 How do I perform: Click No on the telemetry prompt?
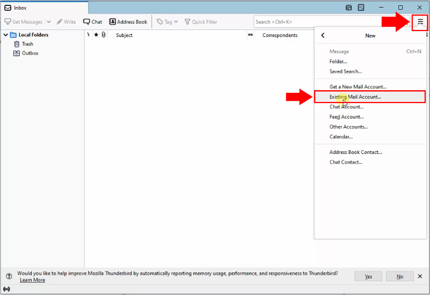click(x=400, y=276)
